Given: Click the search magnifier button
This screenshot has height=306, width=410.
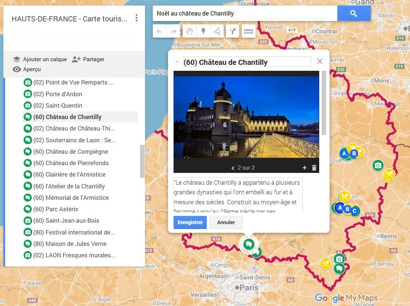Looking at the screenshot, I should [354, 13].
